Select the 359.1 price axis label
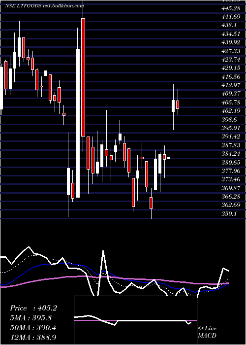 point(229,213)
